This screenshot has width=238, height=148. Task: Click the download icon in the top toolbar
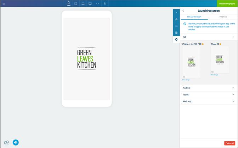104,4
